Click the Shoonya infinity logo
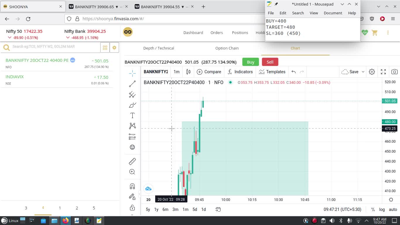 (128, 32)
